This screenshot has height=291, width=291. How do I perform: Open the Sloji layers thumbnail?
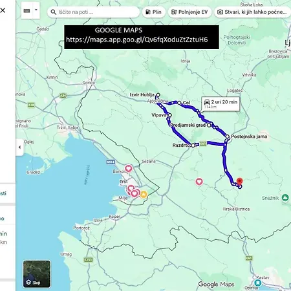37,274
